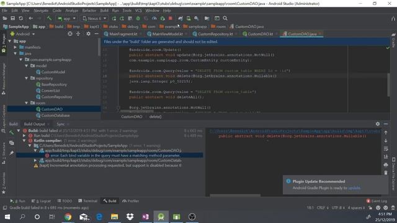Click the green Debug bug icon
The width and height of the screenshot is (397, 223).
[x=138, y=18]
